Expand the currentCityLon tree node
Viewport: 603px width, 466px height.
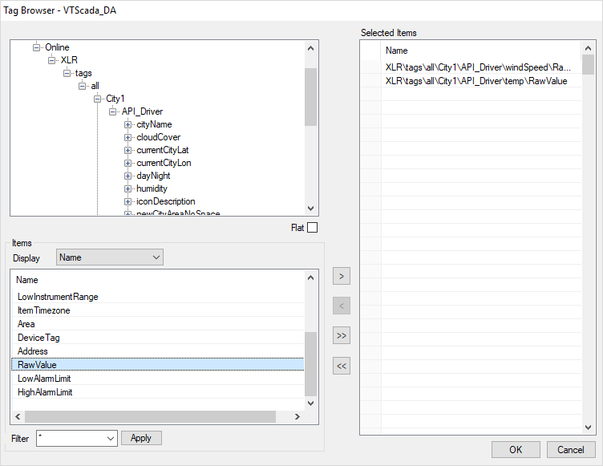point(127,163)
